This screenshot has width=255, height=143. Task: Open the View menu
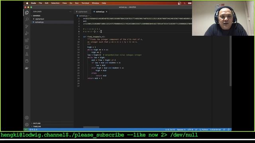(65, 3)
